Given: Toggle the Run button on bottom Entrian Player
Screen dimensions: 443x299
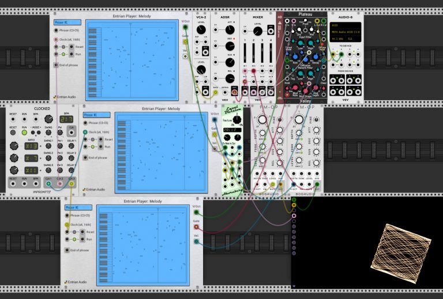Looking at the screenshot, I should [x=74, y=239].
